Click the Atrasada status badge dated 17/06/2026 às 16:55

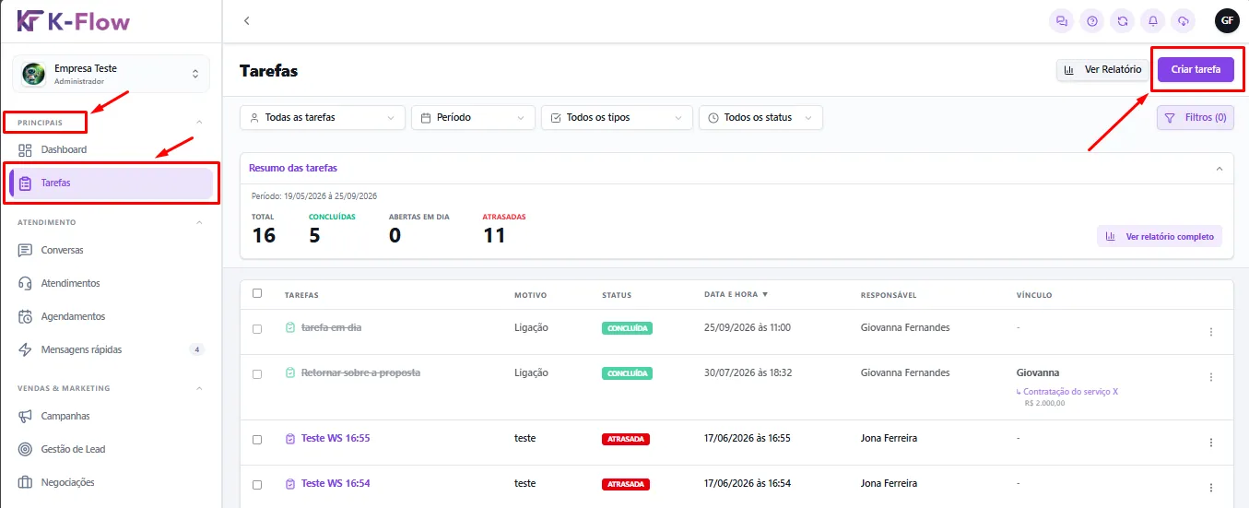(626, 439)
